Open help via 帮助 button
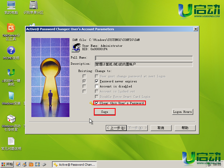224x168 pixels. [185, 128]
